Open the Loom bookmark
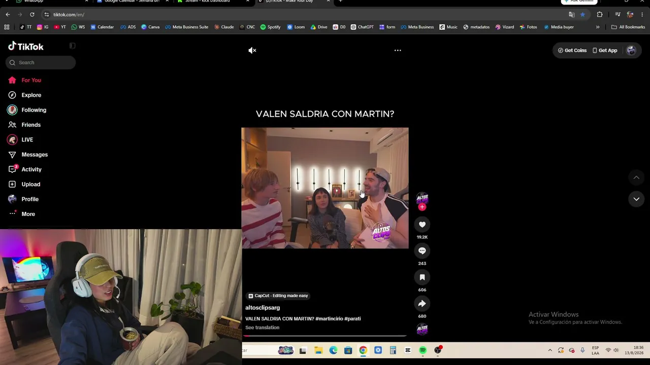 click(x=296, y=27)
